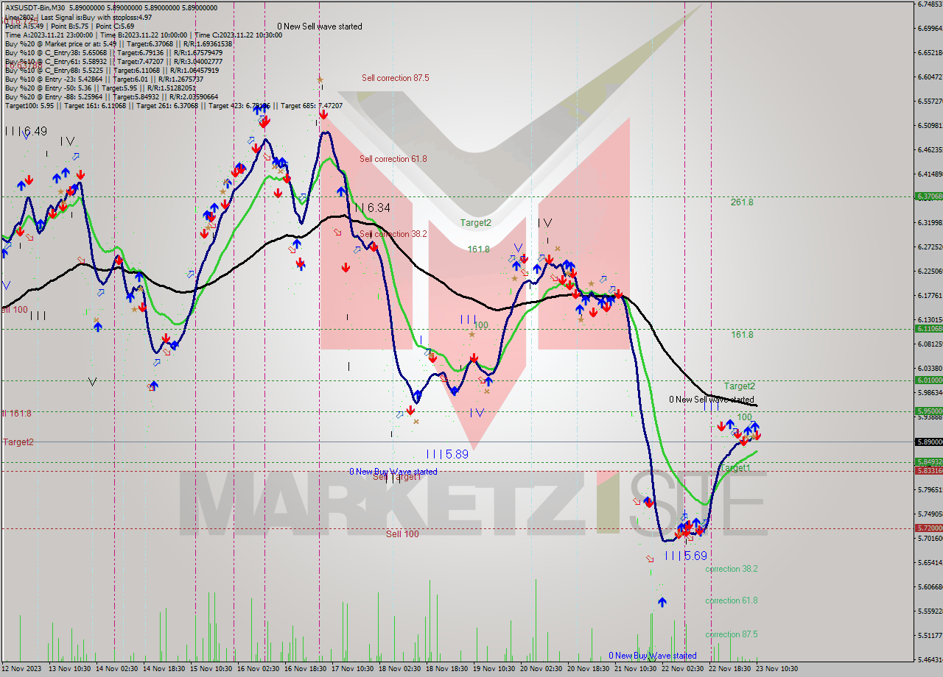Click the blue 'I I I 5.89' wave label
Image resolution: width=943 pixels, height=677 pixels.
coord(448,455)
